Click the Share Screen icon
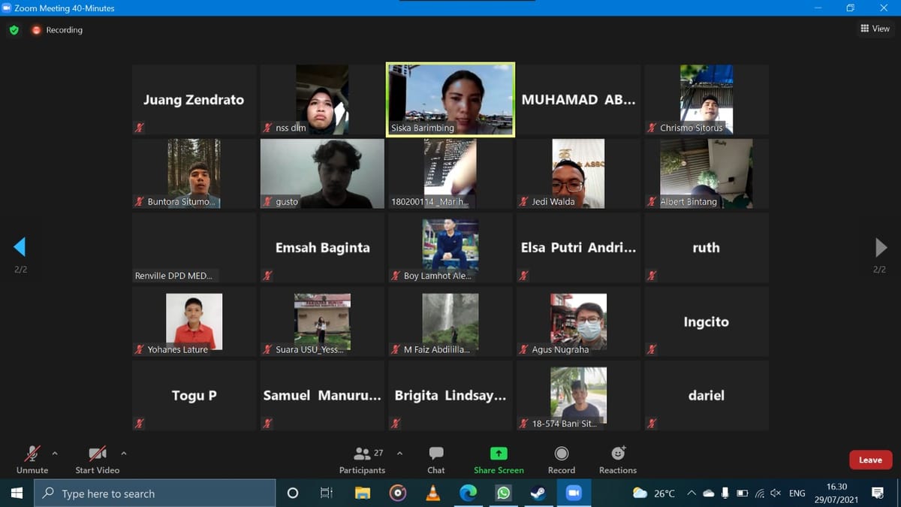 [499, 454]
